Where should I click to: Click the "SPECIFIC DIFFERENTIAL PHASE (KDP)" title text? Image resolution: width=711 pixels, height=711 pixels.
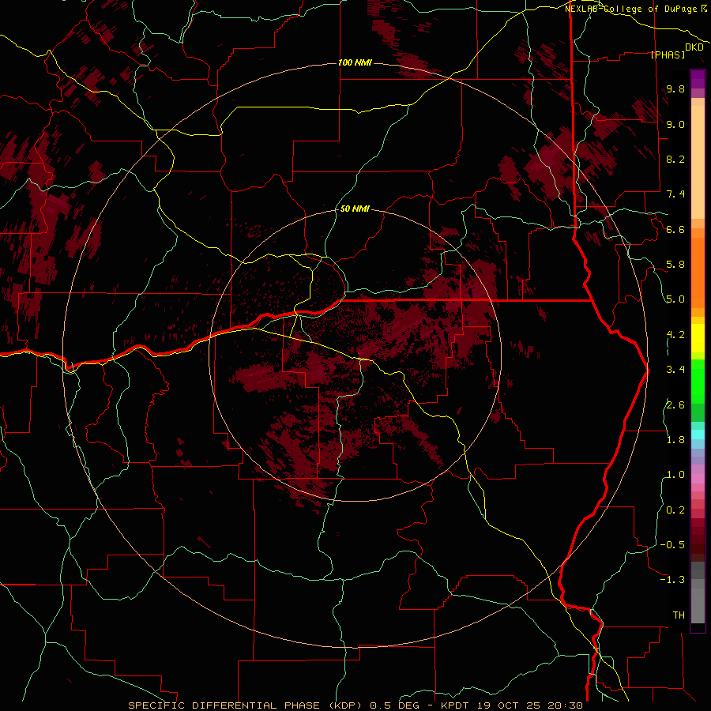[x=246, y=705]
